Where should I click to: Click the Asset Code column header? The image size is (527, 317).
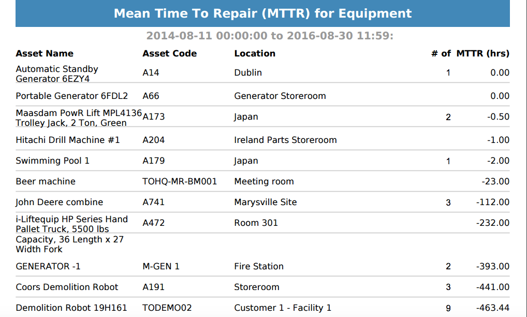pyautogui.click(x=169, y=53)
